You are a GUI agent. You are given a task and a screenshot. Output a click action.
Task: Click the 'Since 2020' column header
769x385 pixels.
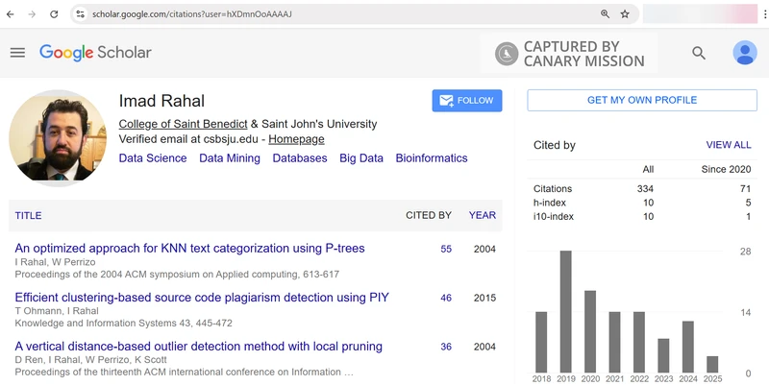point(726,169)
